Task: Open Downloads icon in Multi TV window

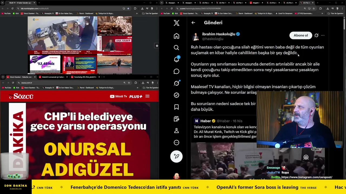Action: (142, 8)
